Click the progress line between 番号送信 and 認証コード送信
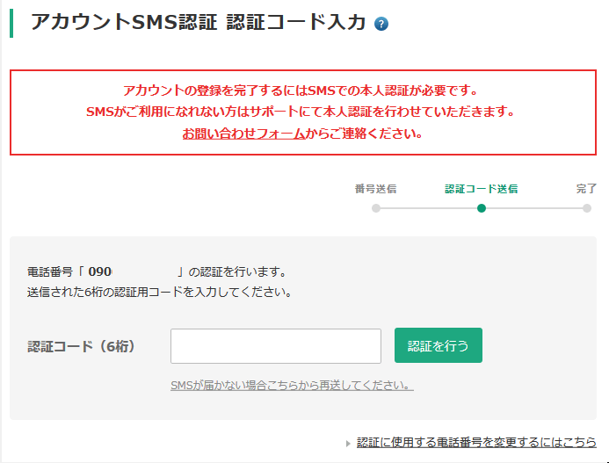 [428, 208]
